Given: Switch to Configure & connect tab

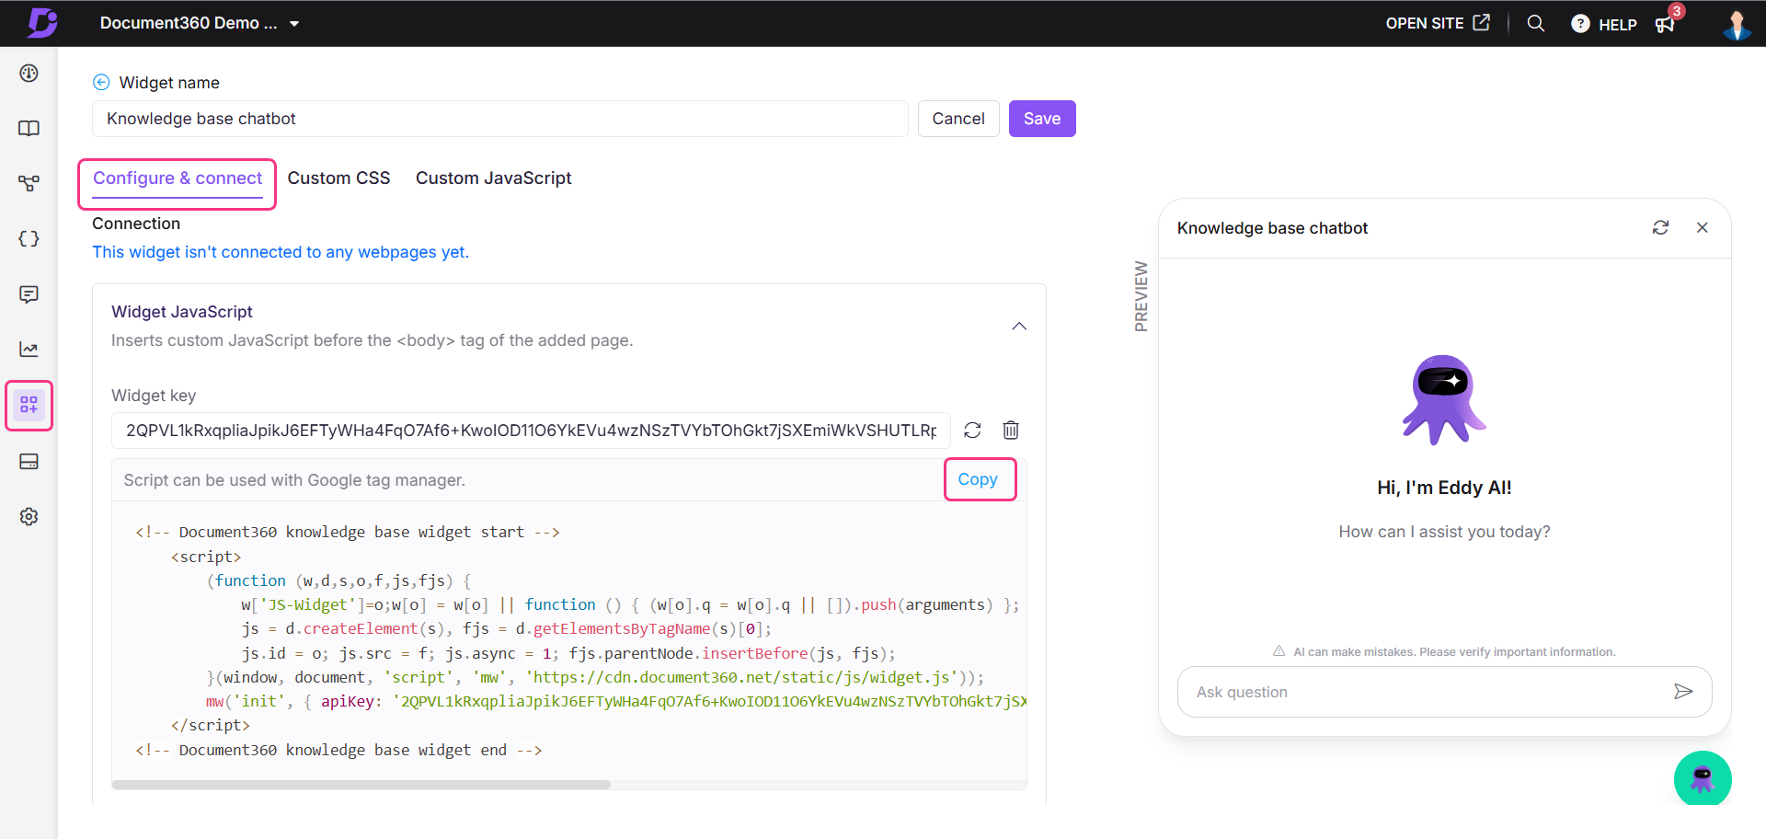Looking at the screenshot, I should coord(178,178).
